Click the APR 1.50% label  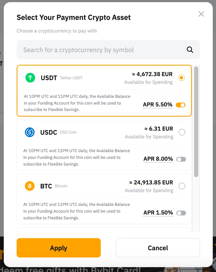158,213
